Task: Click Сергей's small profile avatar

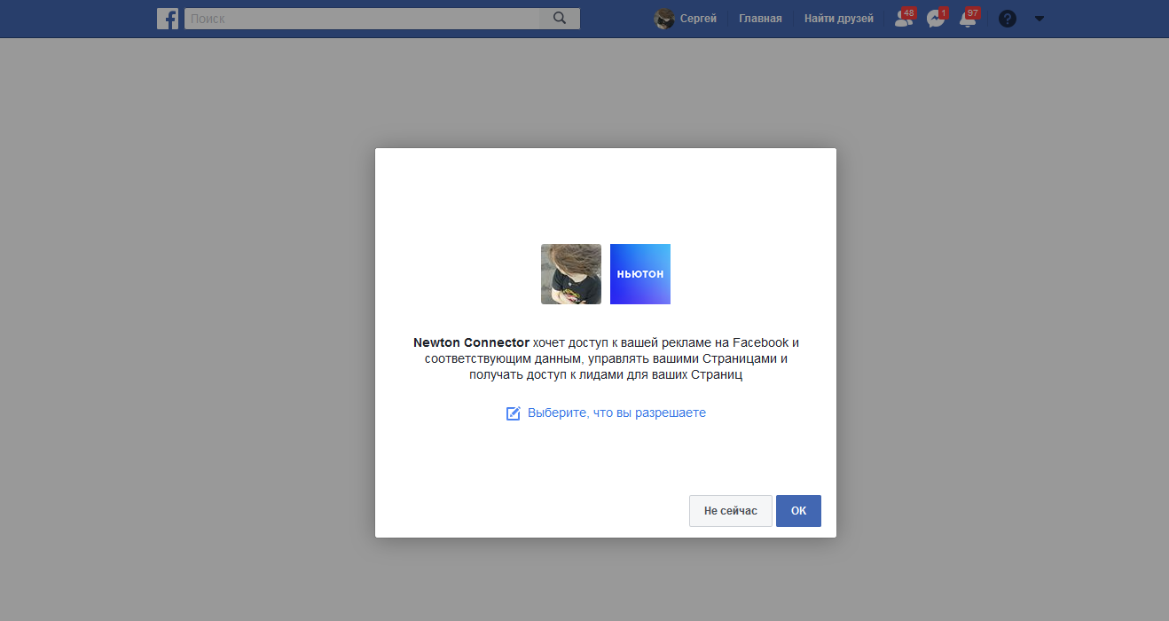Action: tap(664, 19)
